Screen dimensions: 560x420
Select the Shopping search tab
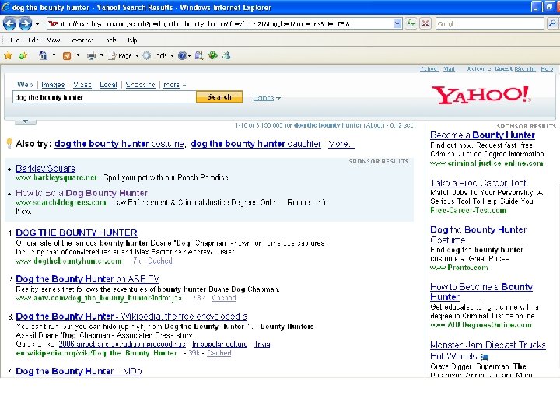140,85
